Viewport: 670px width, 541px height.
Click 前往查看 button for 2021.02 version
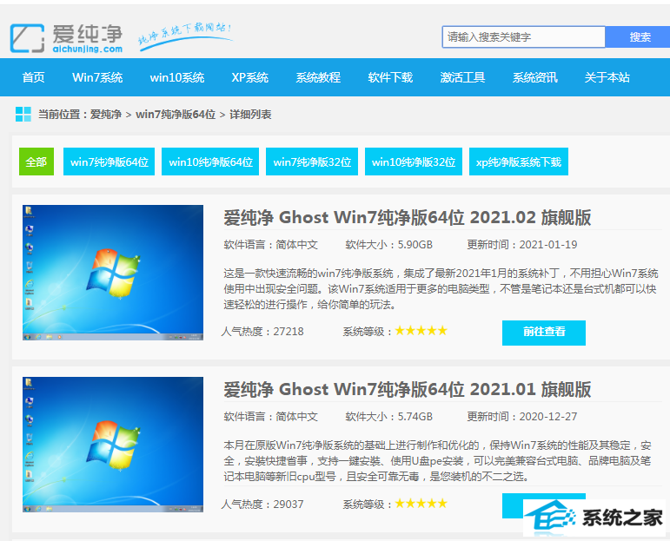pyautogui.click(x=544, y=333)
